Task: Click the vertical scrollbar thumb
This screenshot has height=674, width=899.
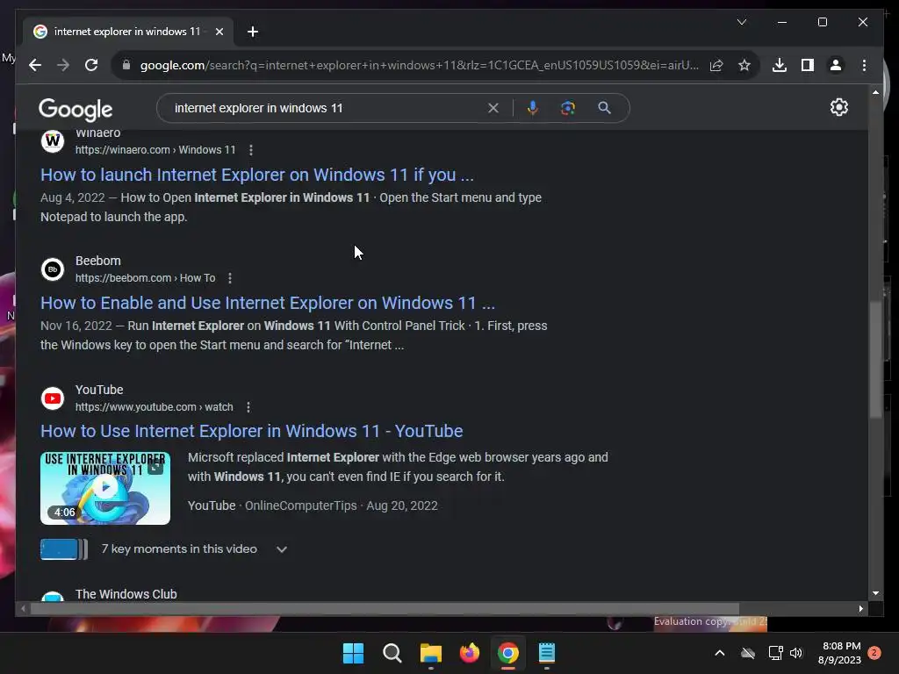Action: point(875,359)
